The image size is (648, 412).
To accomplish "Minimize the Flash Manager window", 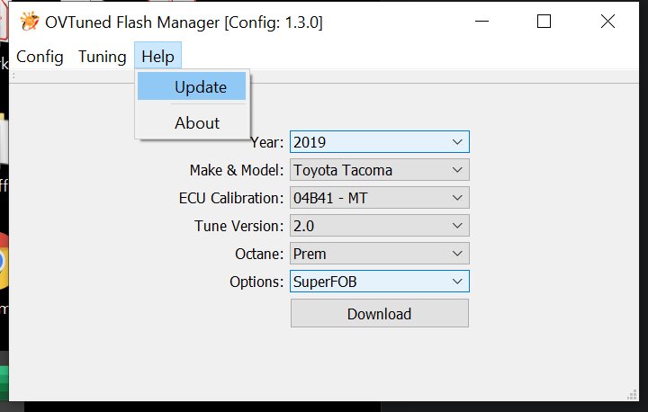I will click(x=481, y=21).
